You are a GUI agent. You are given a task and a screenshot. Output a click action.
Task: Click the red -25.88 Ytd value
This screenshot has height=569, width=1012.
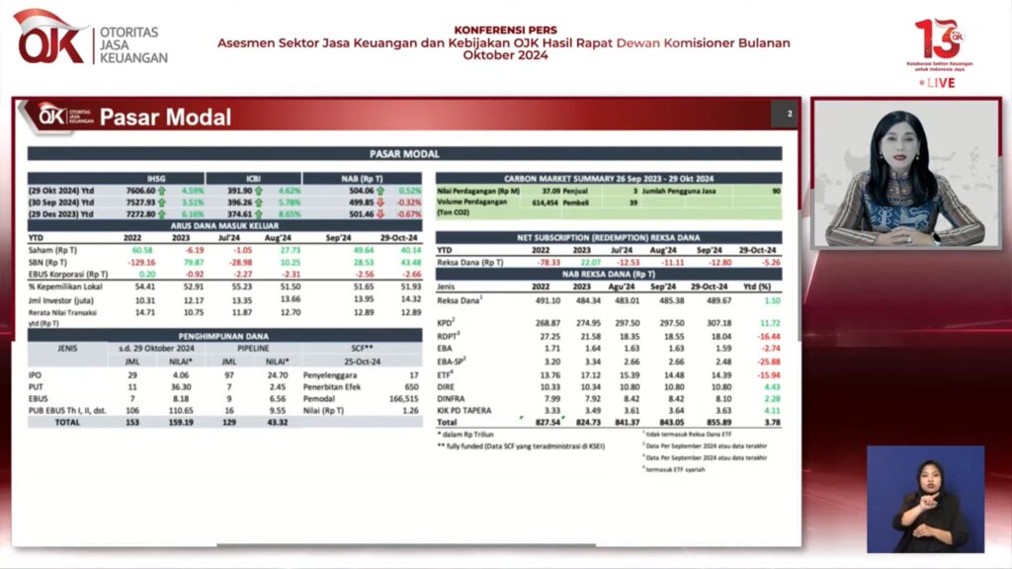tap(769, 362)
